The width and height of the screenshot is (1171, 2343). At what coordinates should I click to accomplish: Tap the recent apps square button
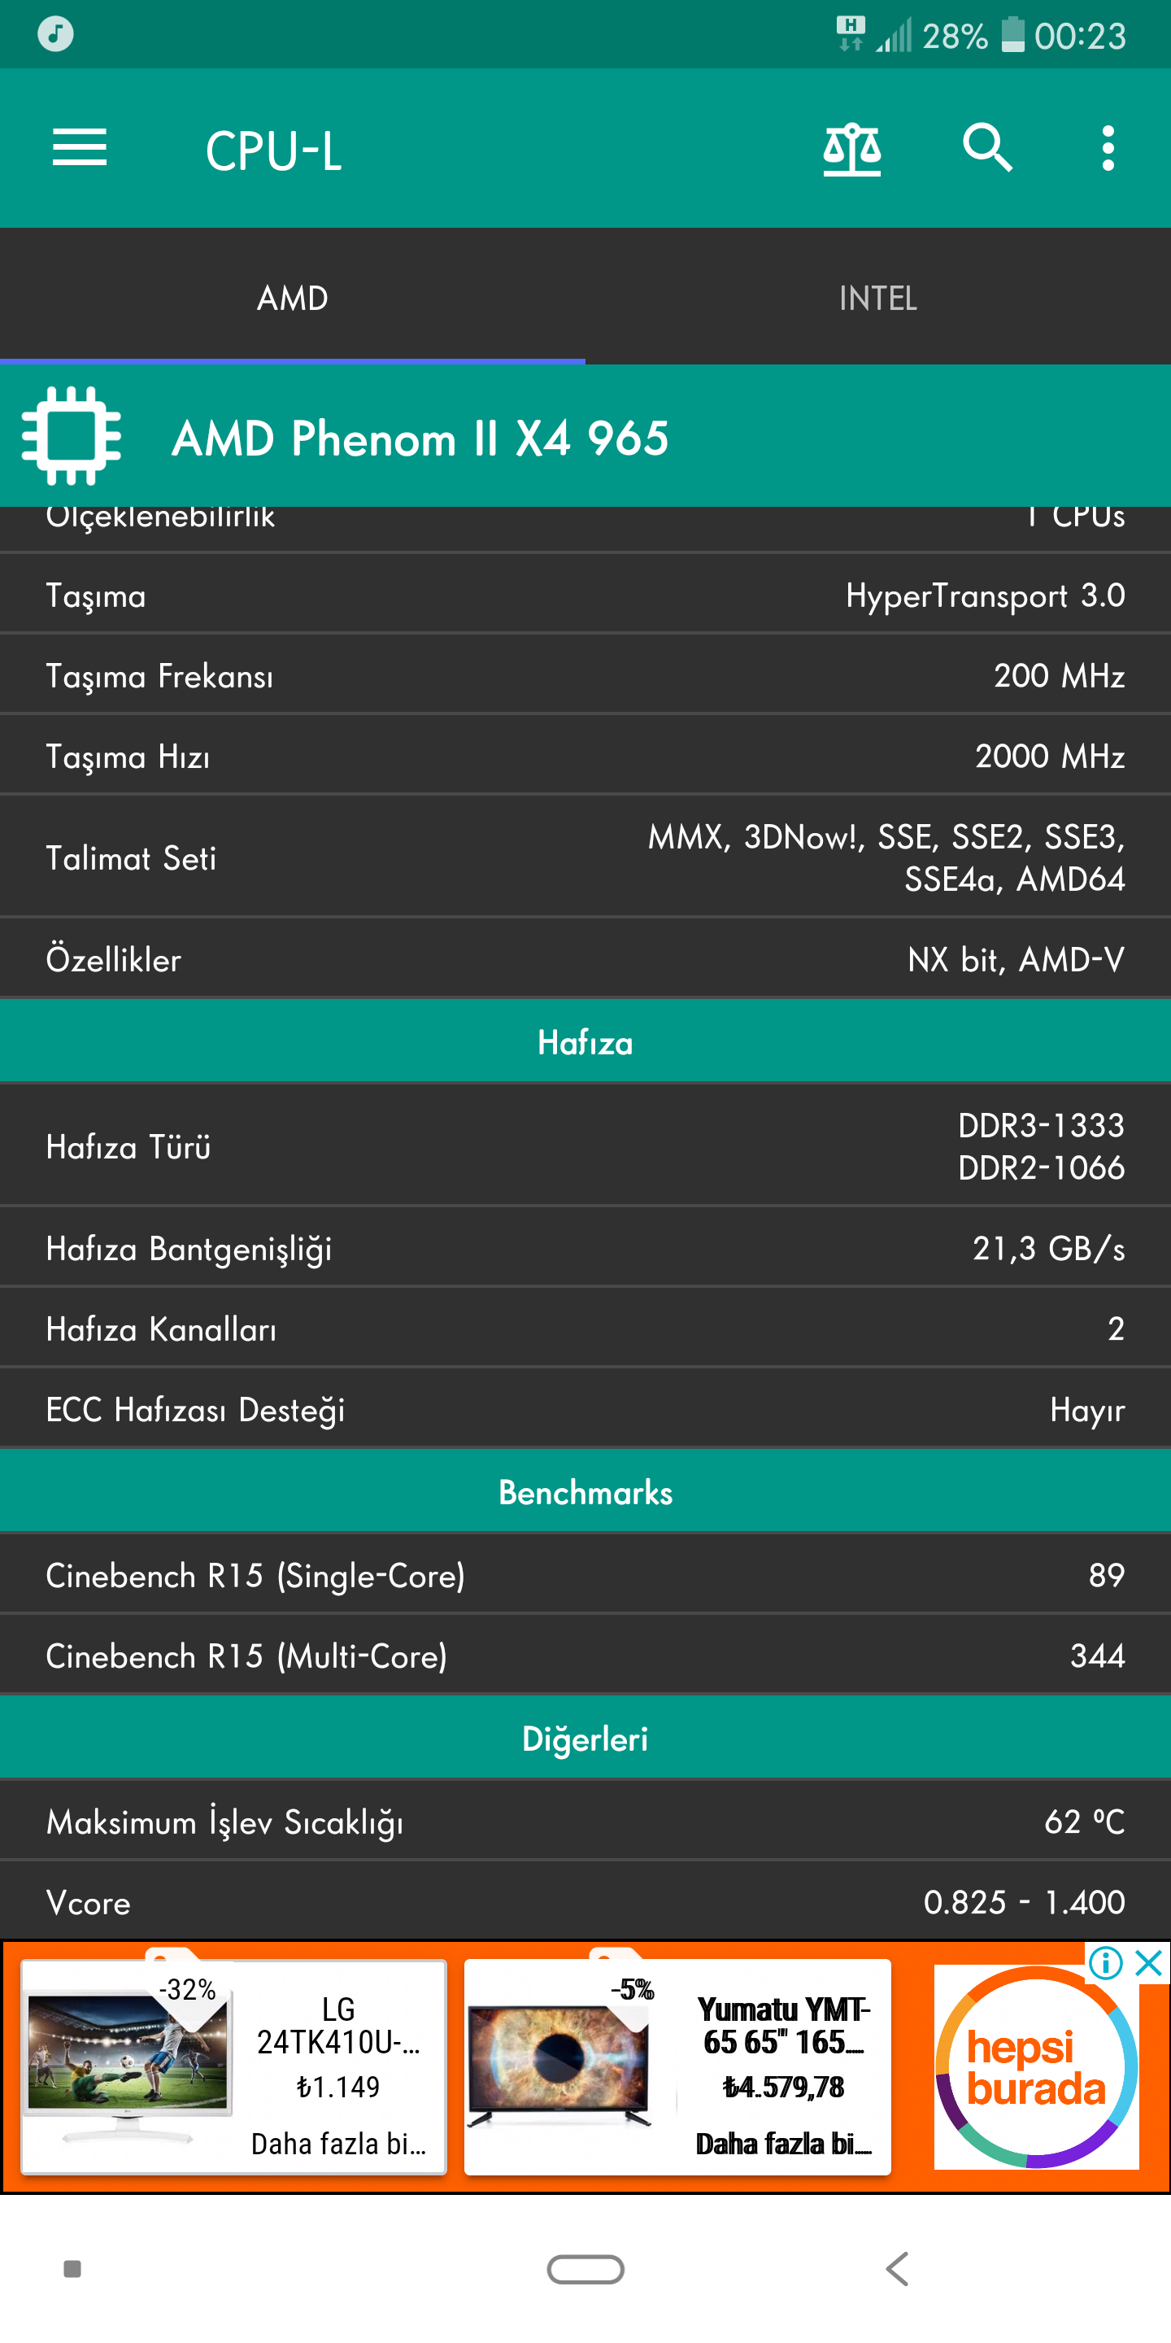coord(72,2268)
